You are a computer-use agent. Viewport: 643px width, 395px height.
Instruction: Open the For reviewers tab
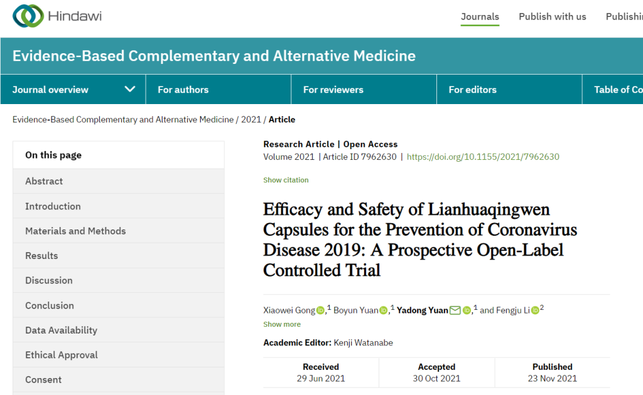pyautogui.click(x=333, y=90)
